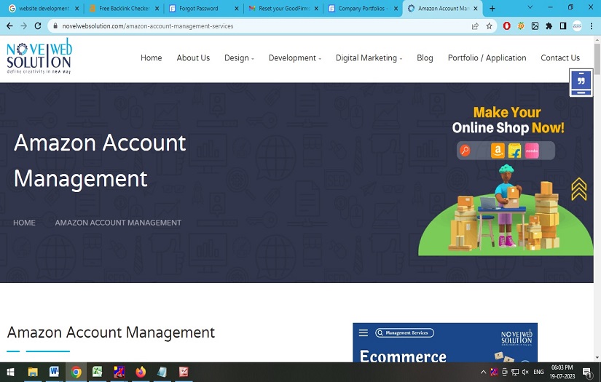The image size is (601, 382).
Task: Expand the Development dropdown menu
Action: [295, 57]
